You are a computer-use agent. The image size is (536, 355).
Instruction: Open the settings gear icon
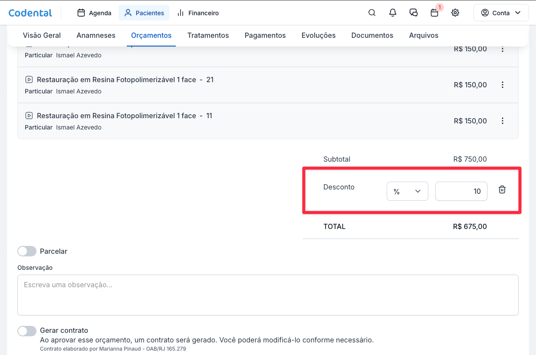pos(455,13)
